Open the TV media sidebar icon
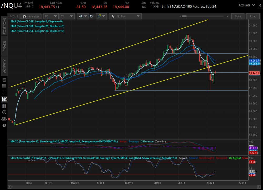263x190 pixels. click(x=4, y=93)
